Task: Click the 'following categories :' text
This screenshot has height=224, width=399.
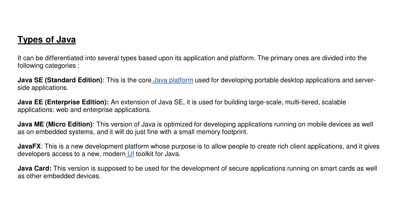Action: (48, 66)
